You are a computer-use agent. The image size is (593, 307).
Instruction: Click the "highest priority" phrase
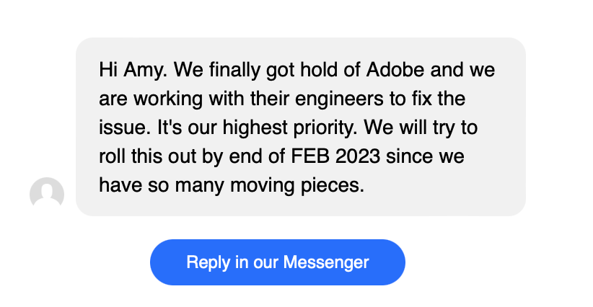tap(290, 128)
